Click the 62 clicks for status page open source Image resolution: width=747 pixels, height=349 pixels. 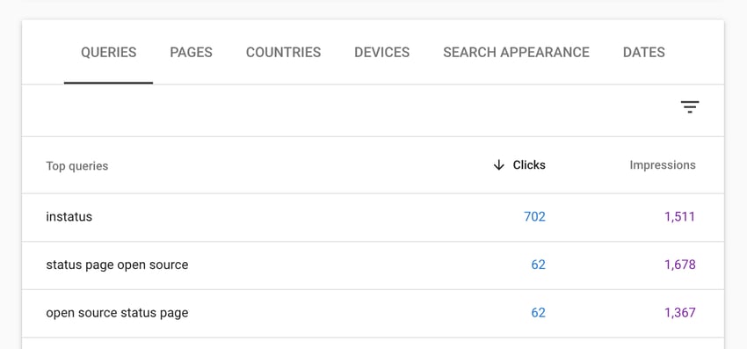pos(539,265)
